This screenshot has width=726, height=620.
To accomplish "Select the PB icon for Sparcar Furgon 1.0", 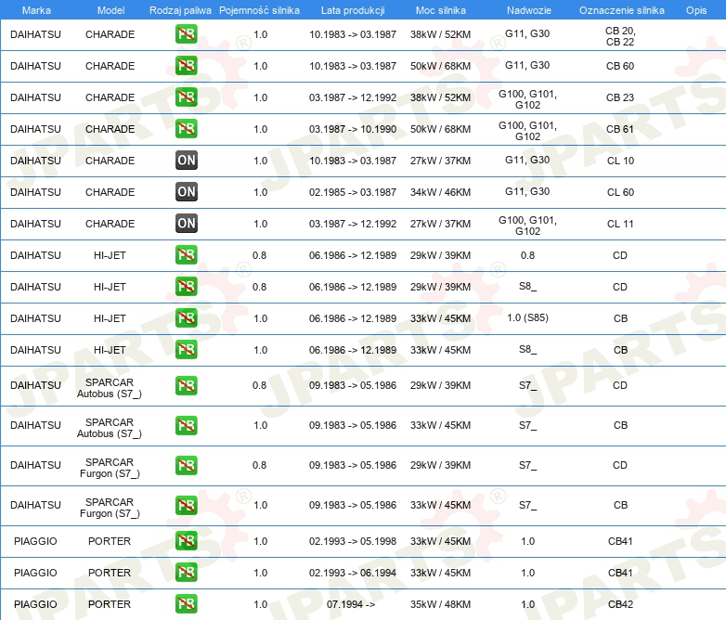I will 186,505.
